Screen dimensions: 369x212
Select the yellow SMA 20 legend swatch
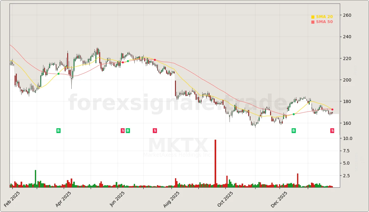click(x=313, y=16)
